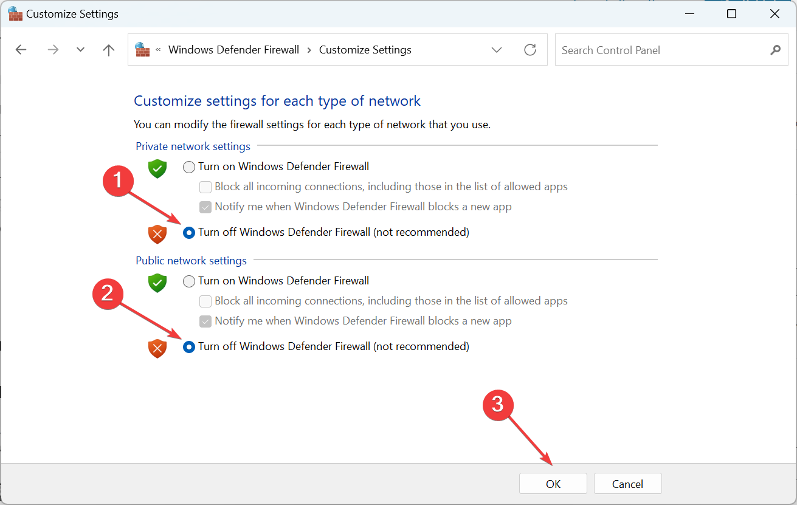Turn off firewall for public network
797x505 pixels.
point(189,346)
